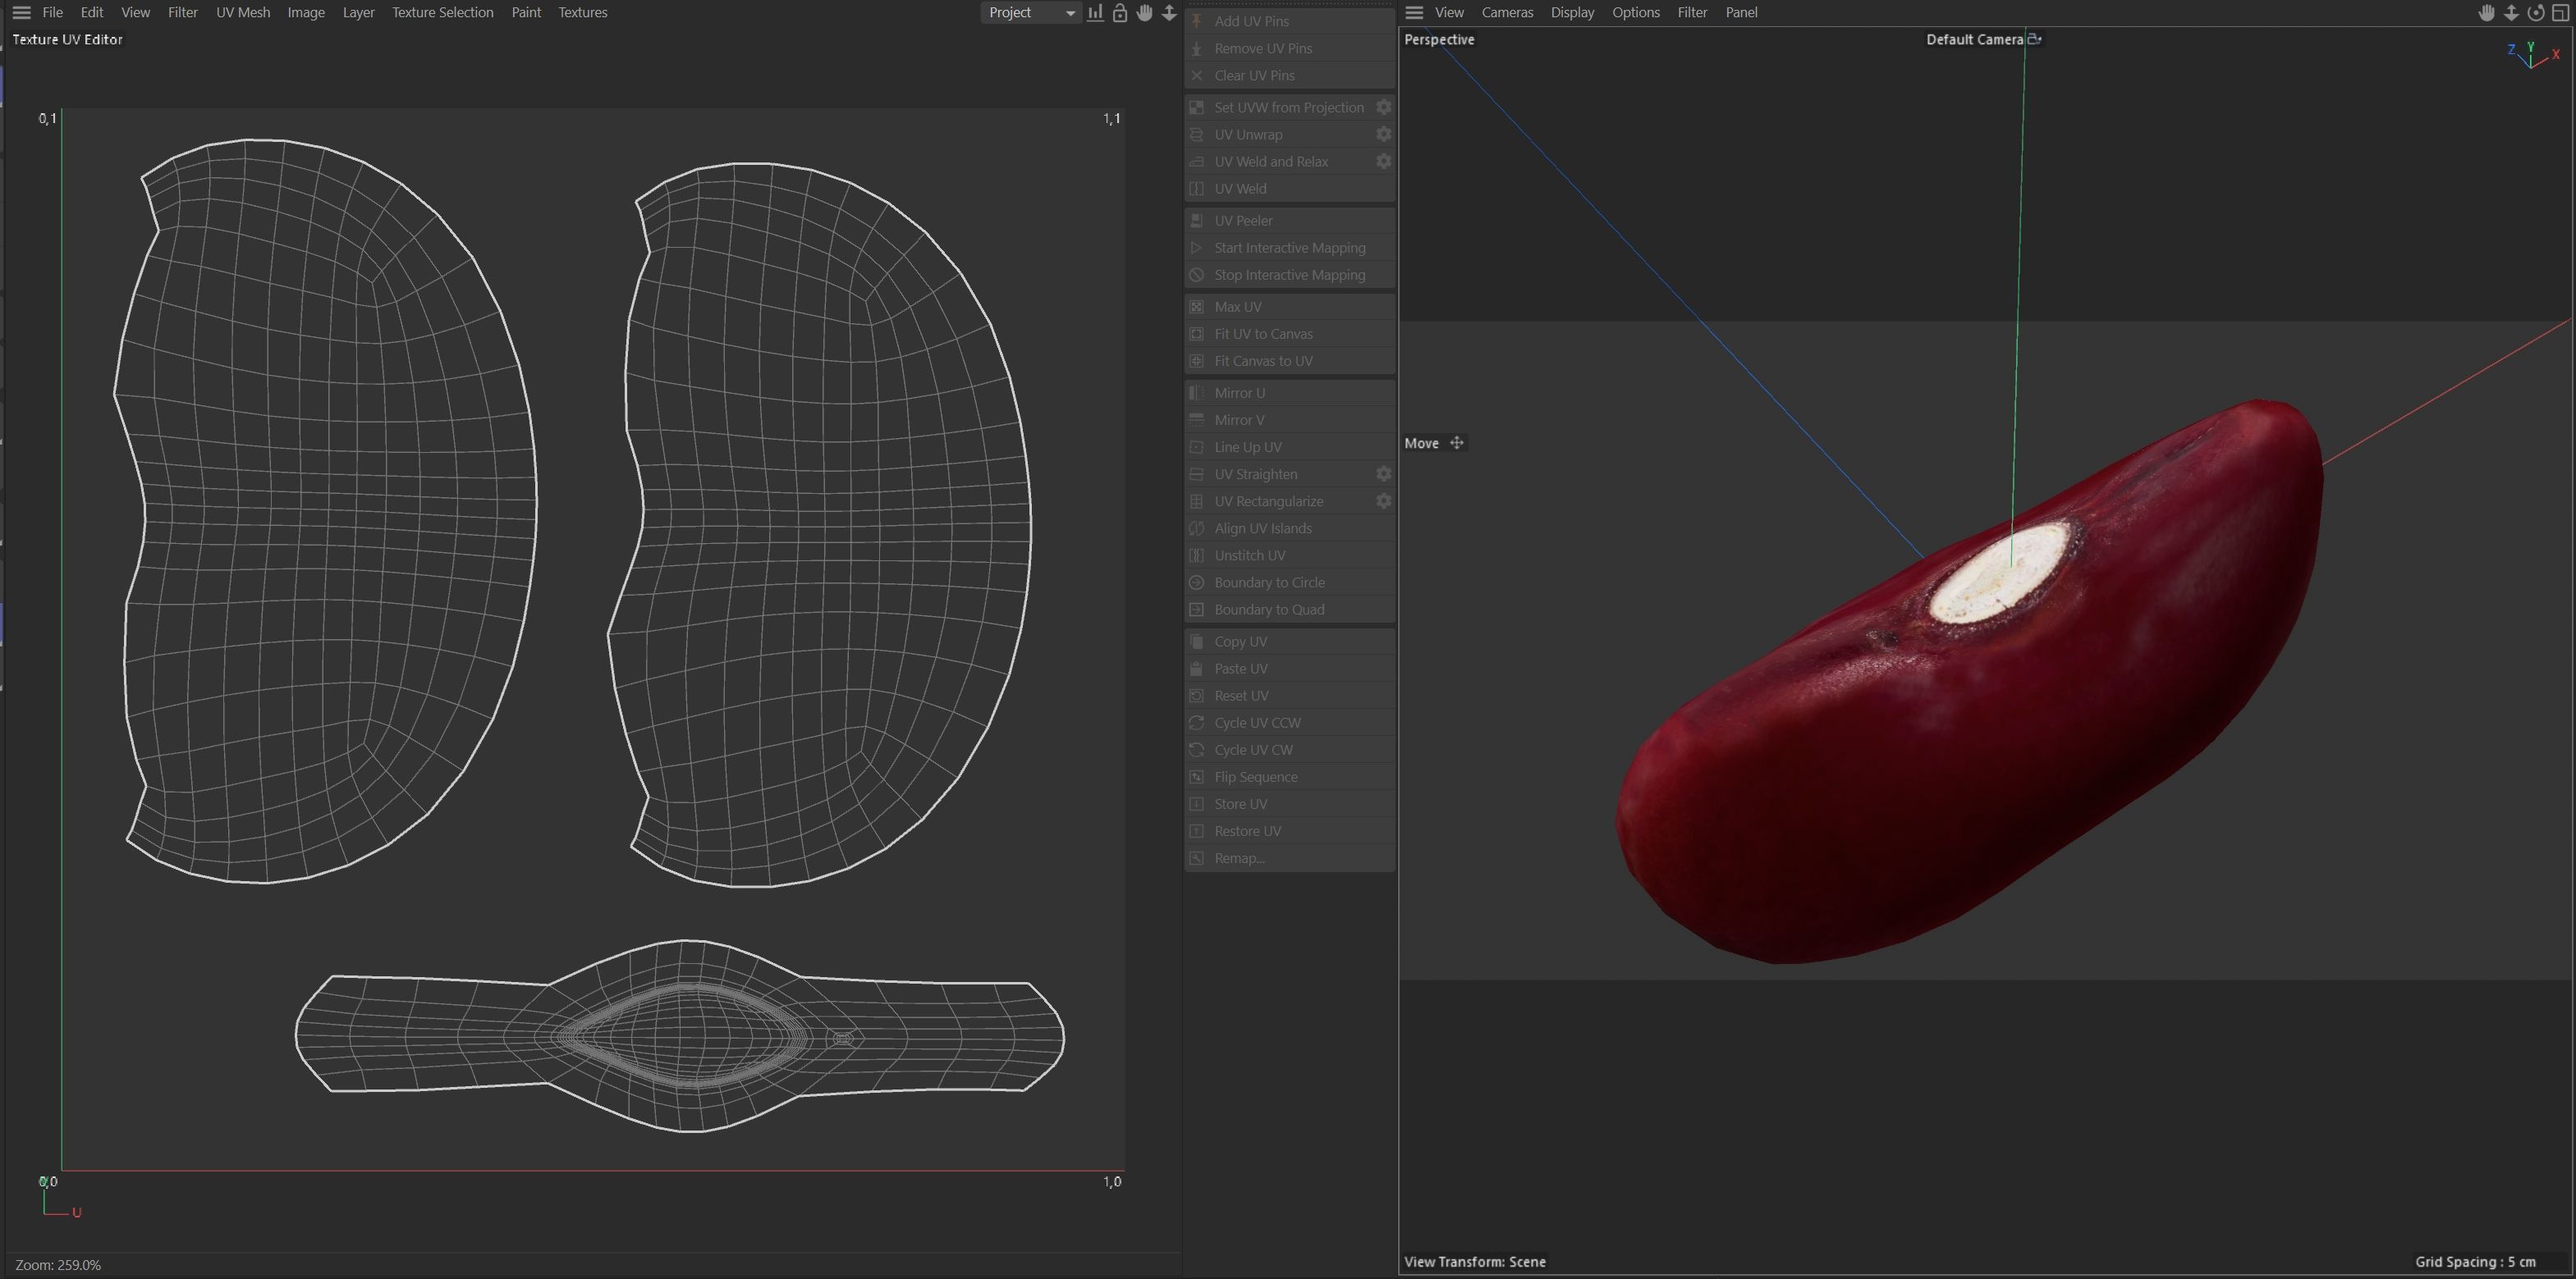Image resolution: width=2576 pixels, height=1279 pixels.
Task: Click Boundary to Circle icon
Action: [x=1197, y=582]
